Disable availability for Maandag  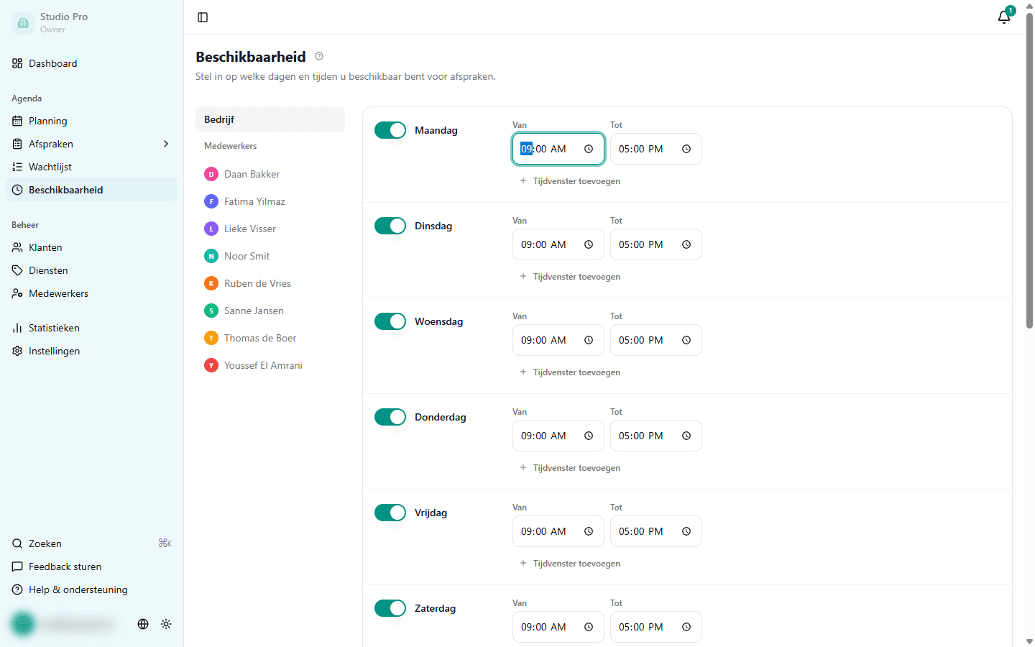click(390, 130)
